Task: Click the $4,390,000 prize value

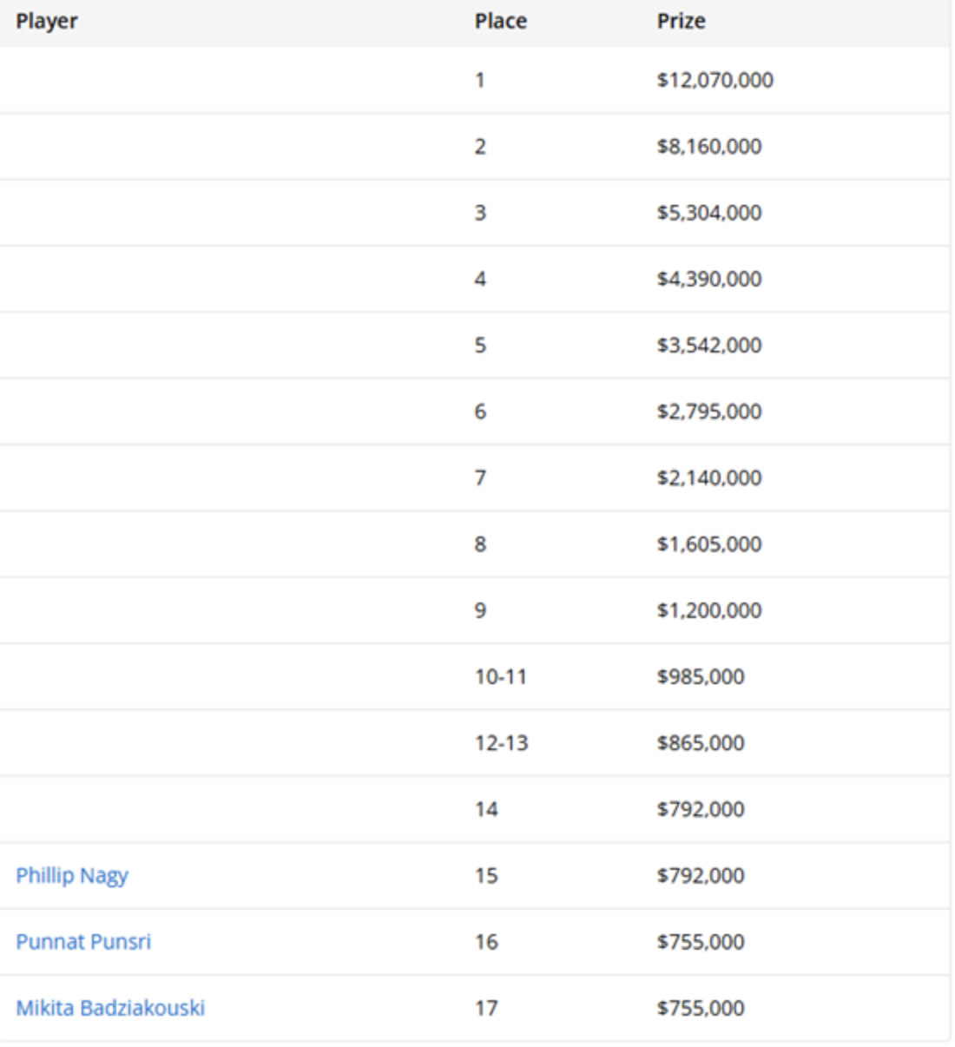Action: pos(708,279)
